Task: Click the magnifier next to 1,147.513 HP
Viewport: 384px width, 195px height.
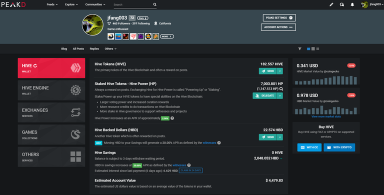Action: click(281, 89)
